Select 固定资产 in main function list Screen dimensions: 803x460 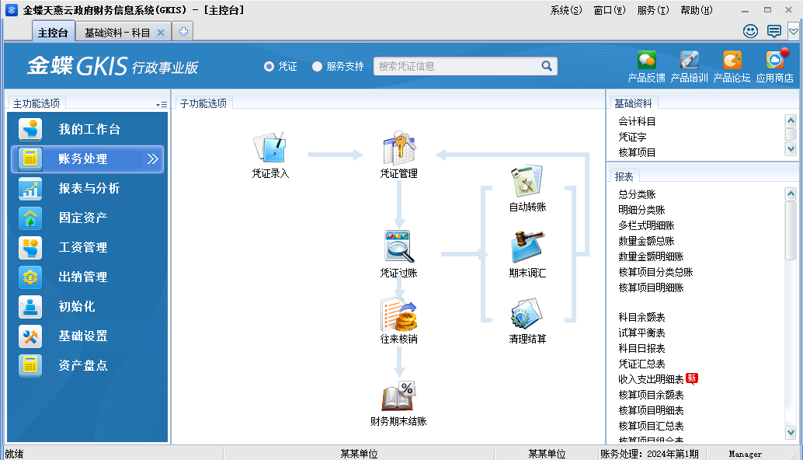point(88,218)
